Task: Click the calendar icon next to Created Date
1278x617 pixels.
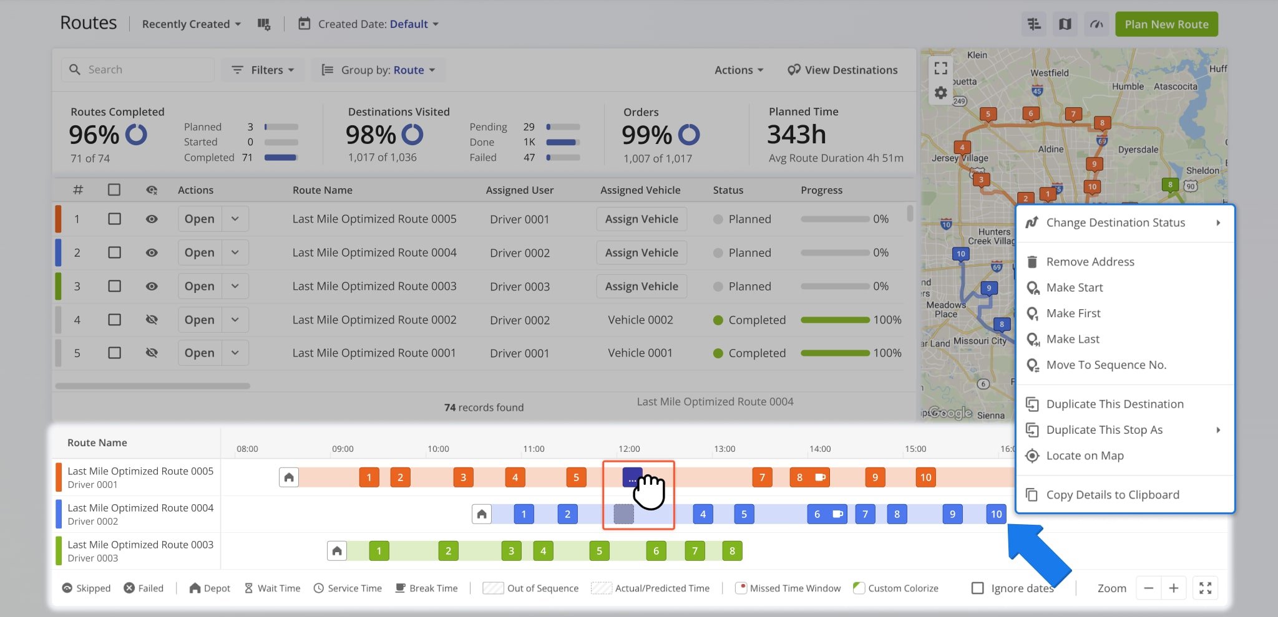Action: click(304, 24)
